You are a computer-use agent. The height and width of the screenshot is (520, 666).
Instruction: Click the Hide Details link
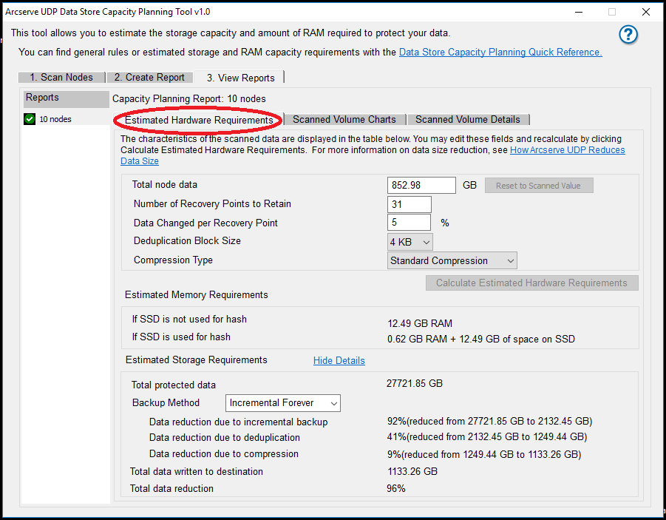(x=339, y=360)
